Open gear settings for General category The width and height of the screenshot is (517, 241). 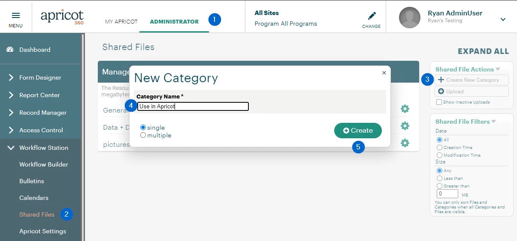(x=405, y=109)
